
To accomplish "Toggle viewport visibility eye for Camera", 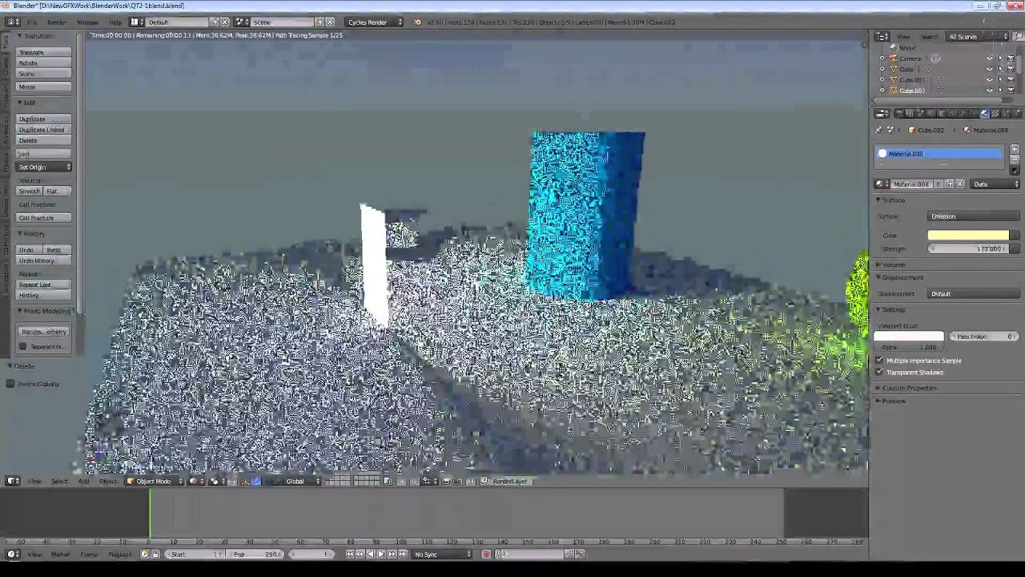I will (x=990, y=59).
